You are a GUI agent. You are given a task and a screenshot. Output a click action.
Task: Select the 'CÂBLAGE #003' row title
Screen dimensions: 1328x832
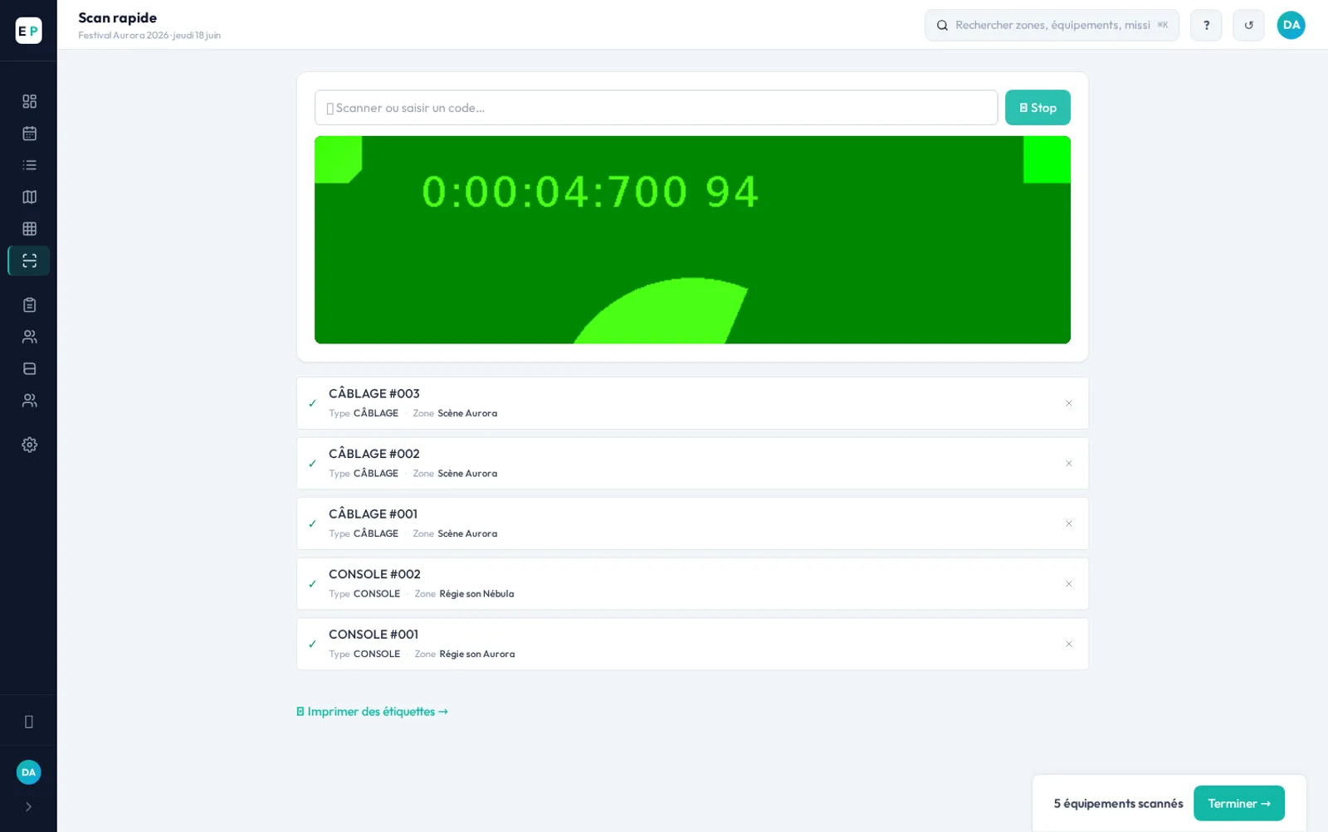tap(374, 394)
